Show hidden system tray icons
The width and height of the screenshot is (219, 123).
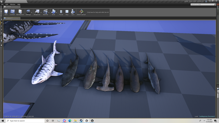(x=204, y=121)
